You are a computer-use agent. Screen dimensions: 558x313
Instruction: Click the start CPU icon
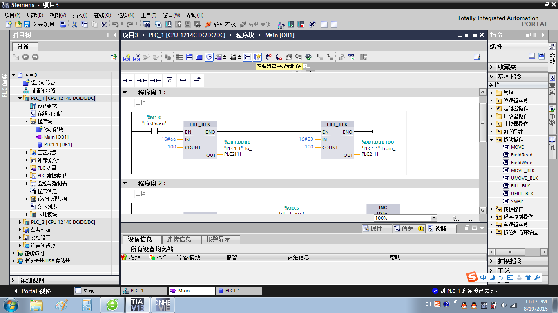pyautogui.click(x=291, y=24)
